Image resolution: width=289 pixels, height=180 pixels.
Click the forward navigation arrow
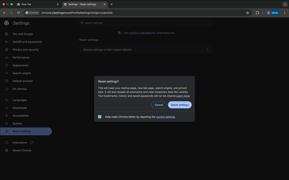click(x=11, y=13)
